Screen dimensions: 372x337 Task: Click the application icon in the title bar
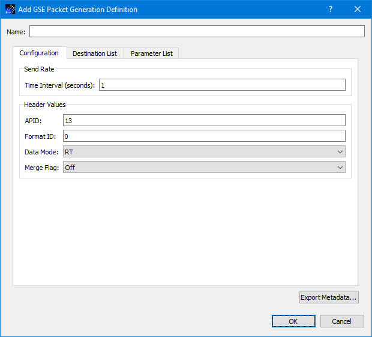[x=10, y=10]
